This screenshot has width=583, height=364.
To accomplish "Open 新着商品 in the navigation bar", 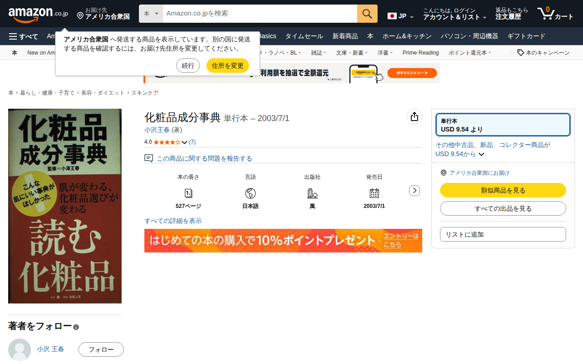I will 345,36.
